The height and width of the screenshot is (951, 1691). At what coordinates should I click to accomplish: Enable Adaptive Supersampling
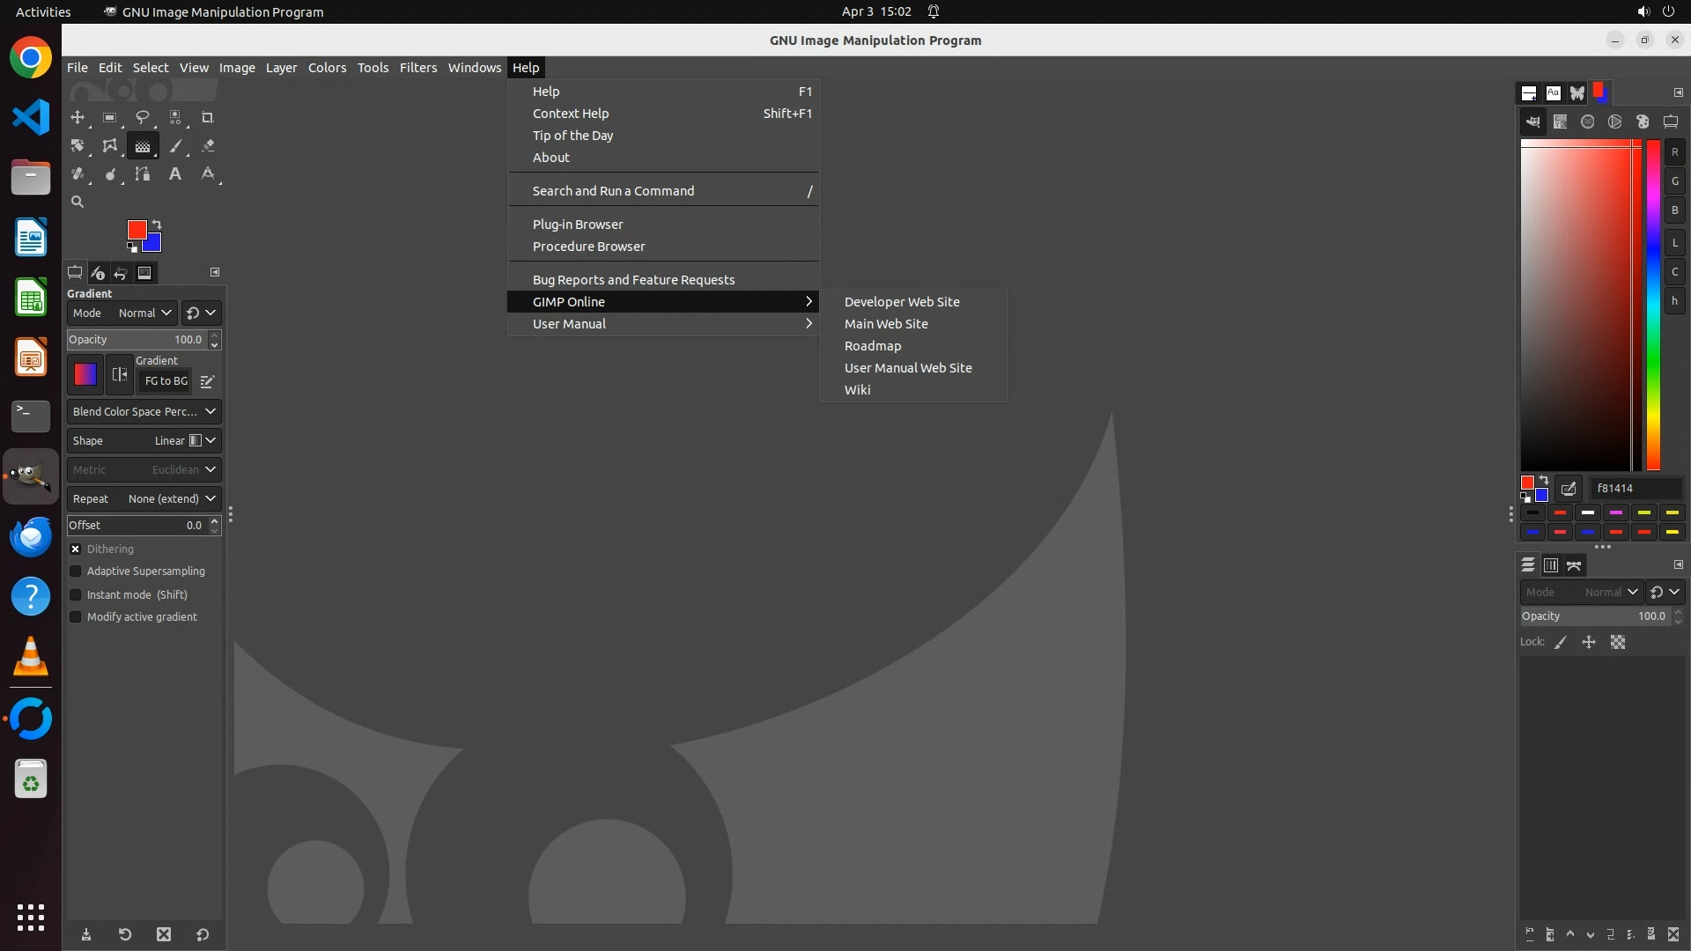(x=76, y=571)
